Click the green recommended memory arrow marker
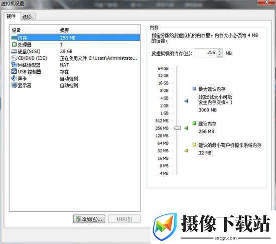The height and width of the screenshot is (244, 276). [x=186, y=128]
